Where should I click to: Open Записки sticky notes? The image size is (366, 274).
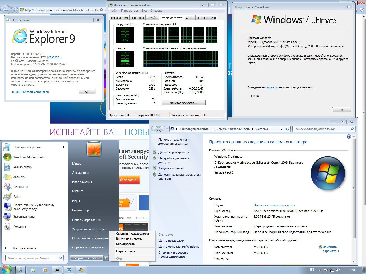35,177
